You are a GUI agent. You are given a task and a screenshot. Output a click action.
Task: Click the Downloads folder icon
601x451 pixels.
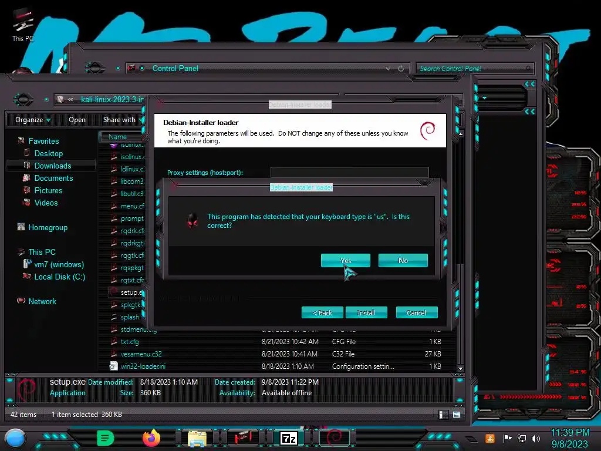(27, 165)
